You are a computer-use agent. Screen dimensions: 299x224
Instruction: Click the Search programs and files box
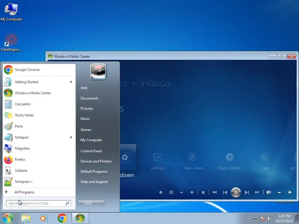(38, 203)
